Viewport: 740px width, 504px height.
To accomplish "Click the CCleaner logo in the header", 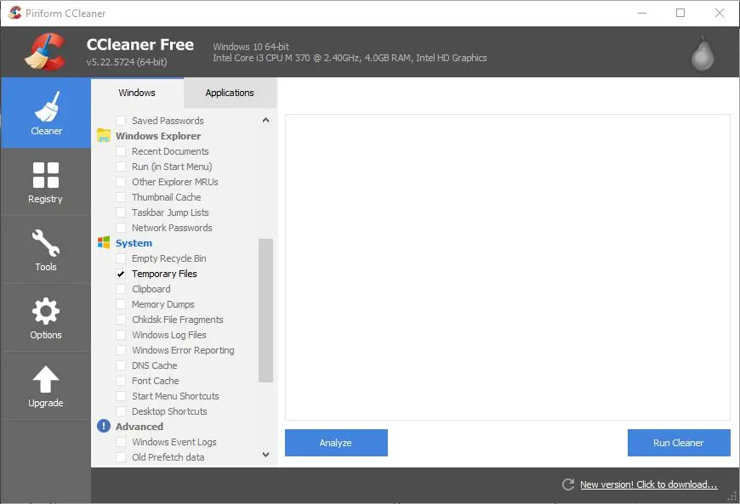I will tap(45, 51).
